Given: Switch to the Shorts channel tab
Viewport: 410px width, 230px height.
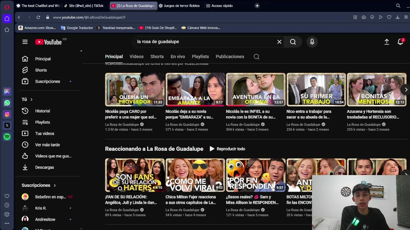Looking at the screenshot, I should pos(157,57).
